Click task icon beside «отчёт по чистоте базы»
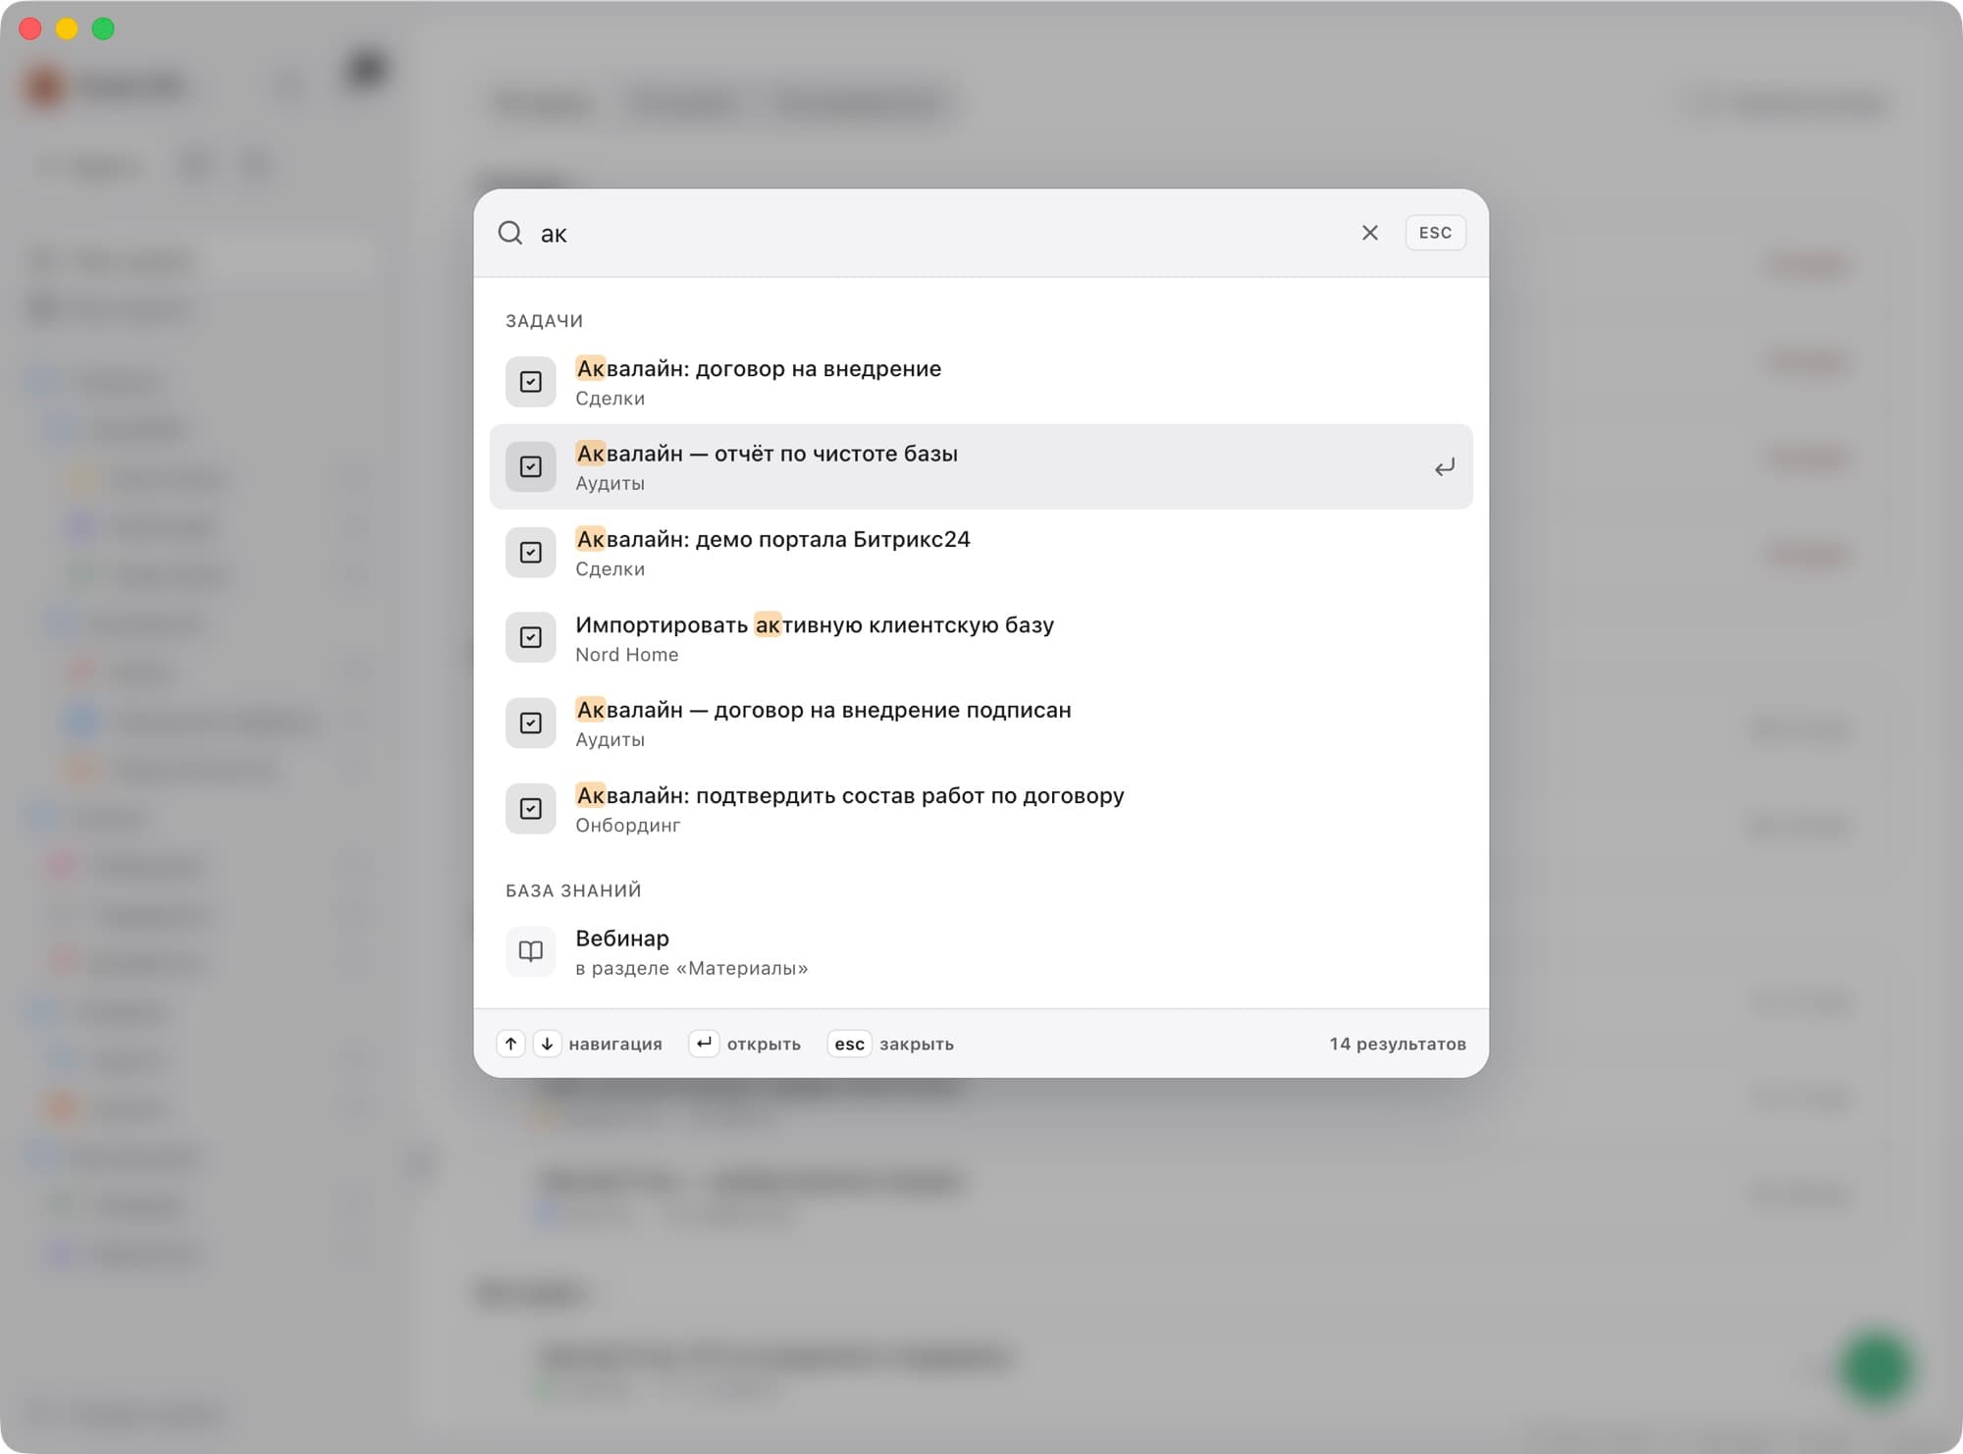The image size is (1963, 1454). (x=531, y=467)
